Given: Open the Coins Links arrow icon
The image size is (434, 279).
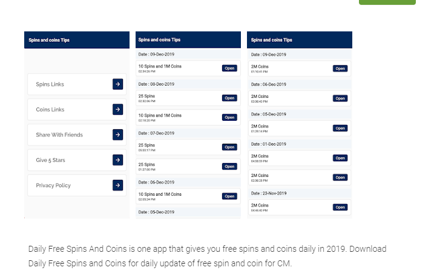Looking at the screenshot, I should (117, 109).
